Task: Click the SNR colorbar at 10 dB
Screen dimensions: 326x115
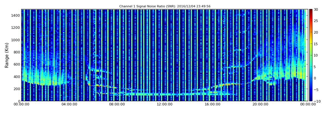Action: [311, 55]
